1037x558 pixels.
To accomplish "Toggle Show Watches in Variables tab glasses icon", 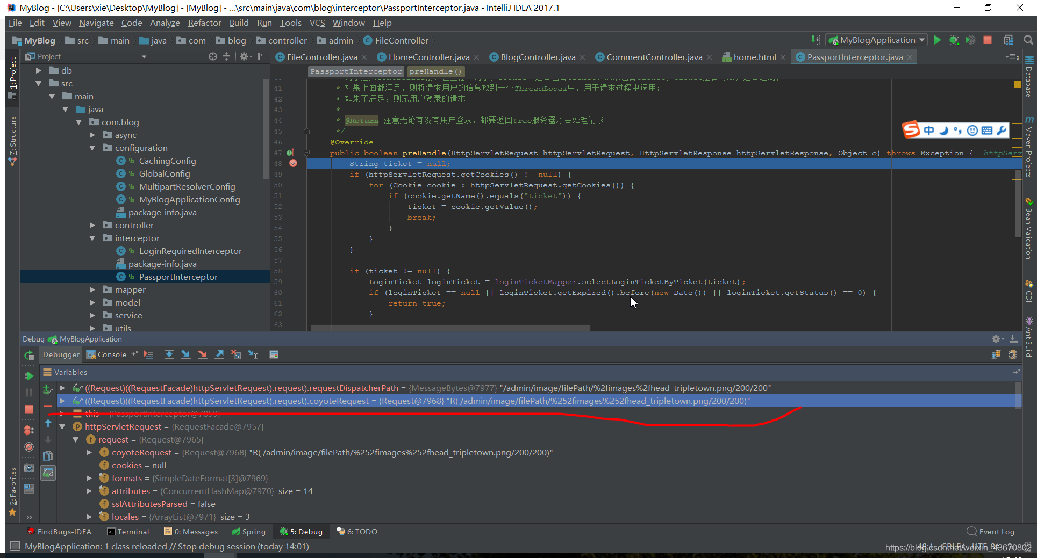I will [x=48, y=473].
